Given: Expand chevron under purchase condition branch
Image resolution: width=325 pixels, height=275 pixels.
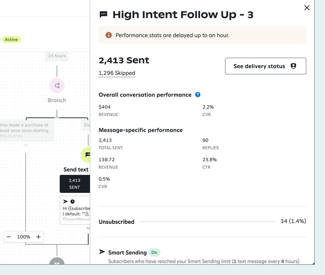Looking at the screenshot, I should pos(26,145).
